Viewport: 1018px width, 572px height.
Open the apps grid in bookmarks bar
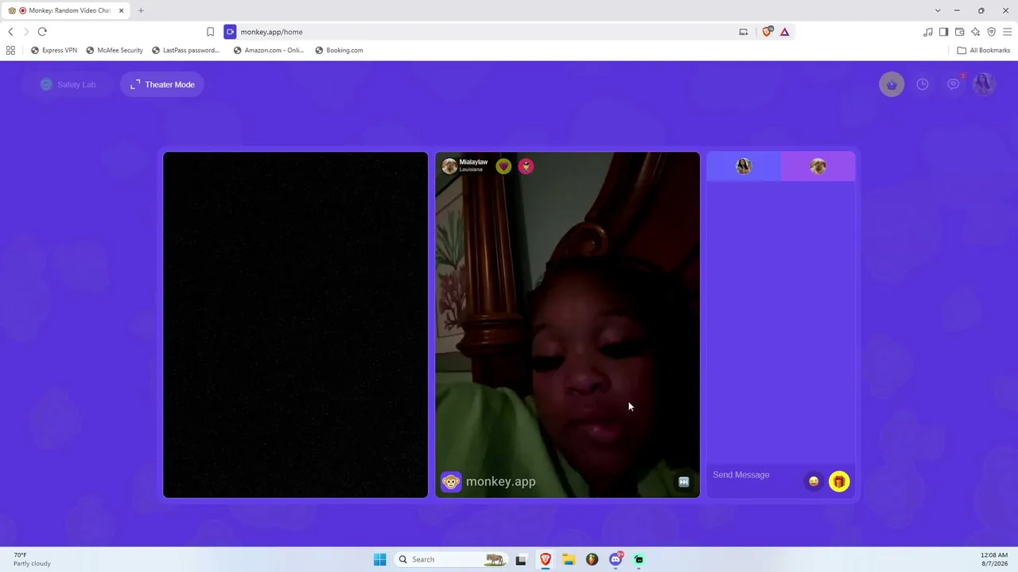[10, 50]
